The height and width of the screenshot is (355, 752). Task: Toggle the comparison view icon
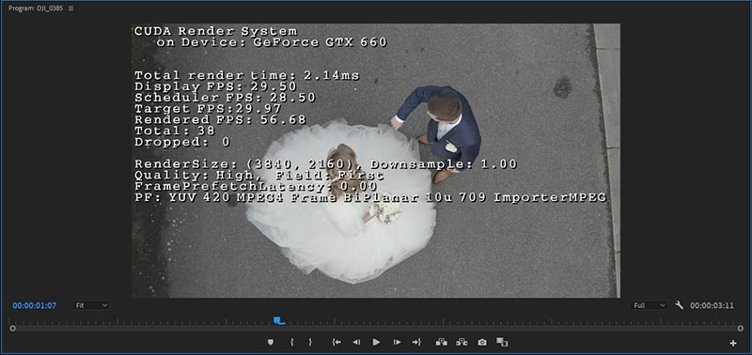pyautogui.click(x=502, y=342)
